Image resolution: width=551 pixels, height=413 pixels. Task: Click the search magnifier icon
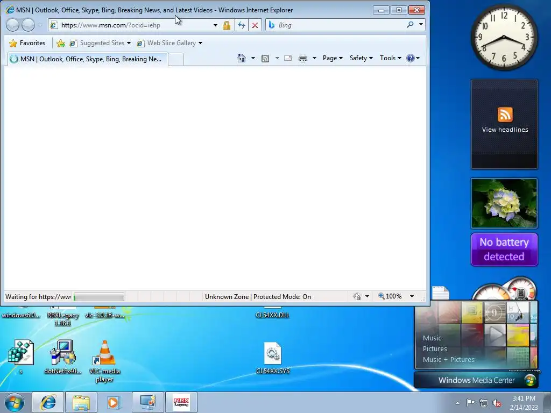pos(410,25)
